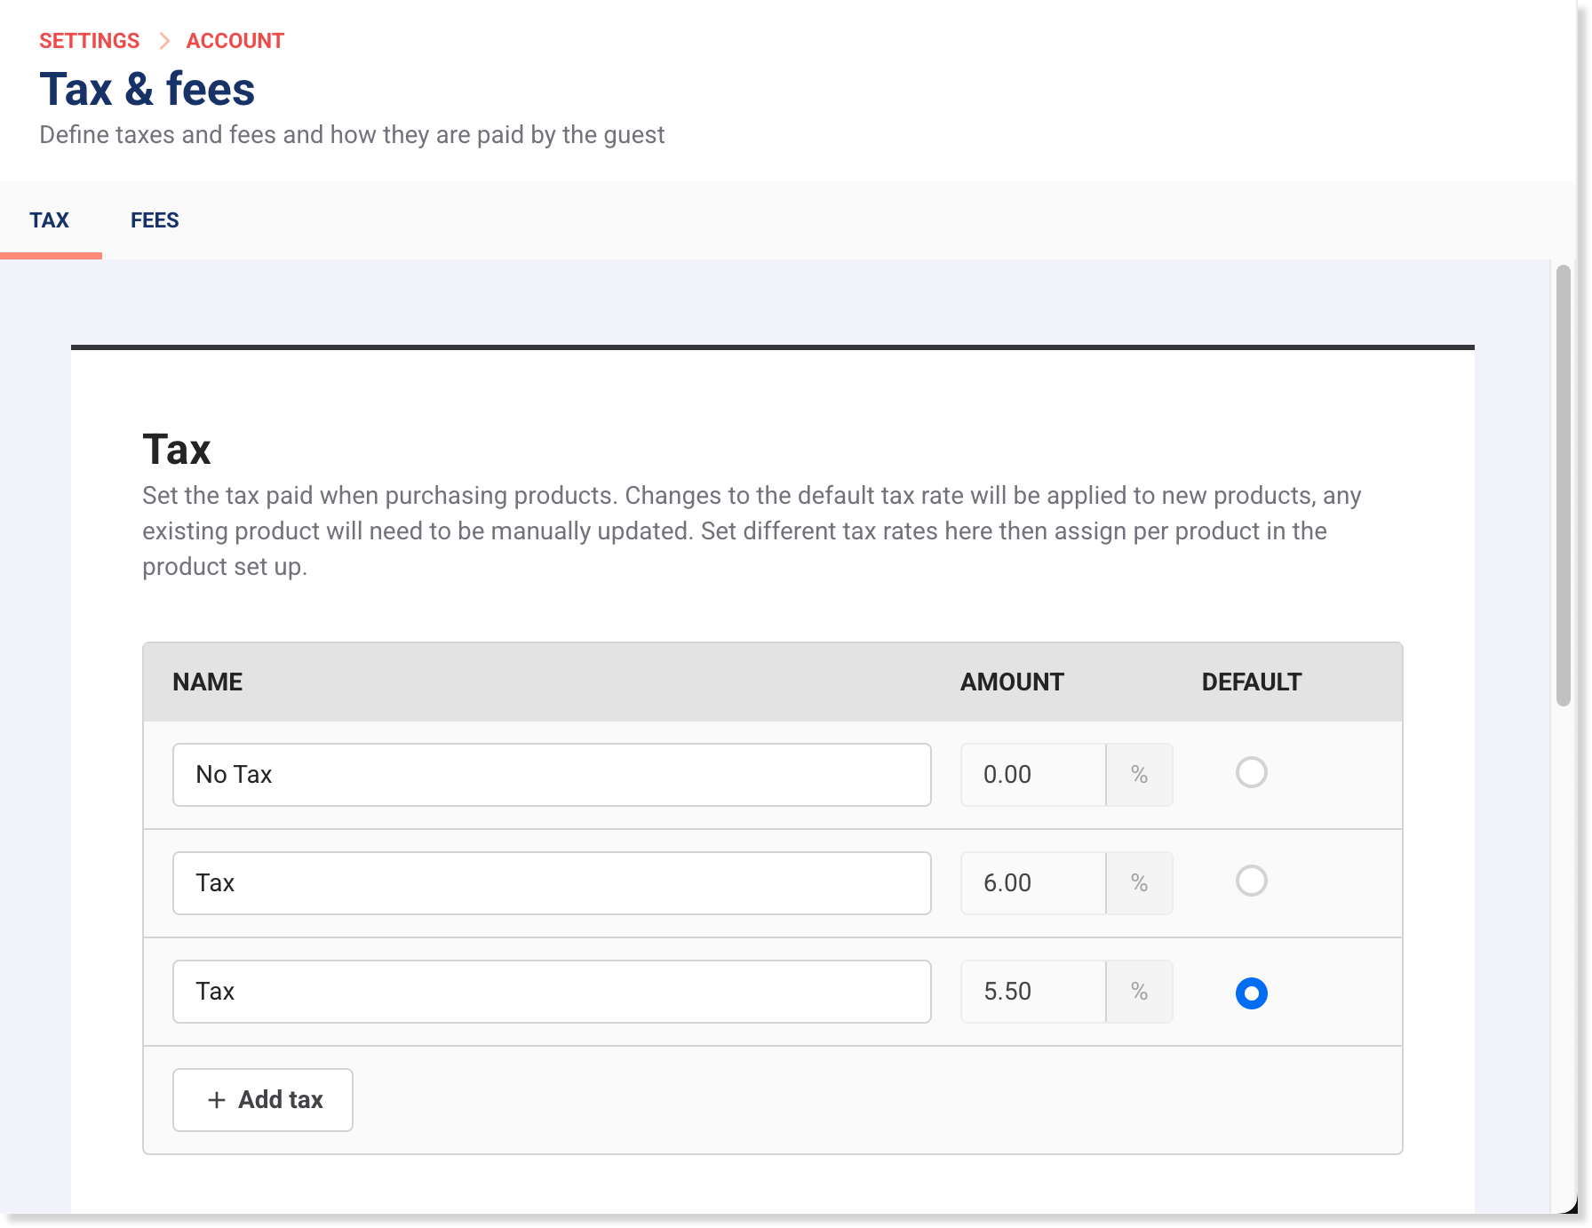Click the percent symbol beside 0.00
Screen dimensions: 1592x1228
(x=1139, y=775)
